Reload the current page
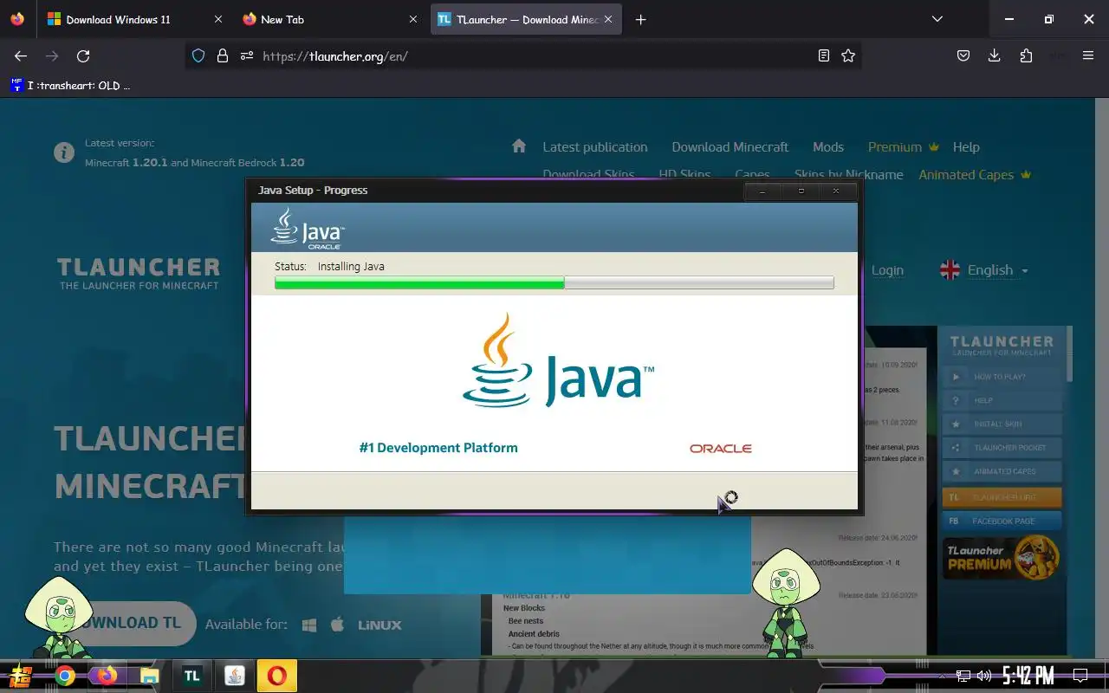1109x693 pixels. point(83,55)
